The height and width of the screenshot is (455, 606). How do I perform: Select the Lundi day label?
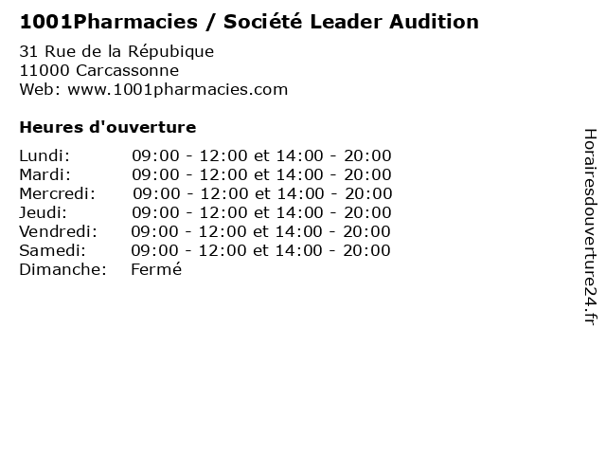(x=45, y=155)
